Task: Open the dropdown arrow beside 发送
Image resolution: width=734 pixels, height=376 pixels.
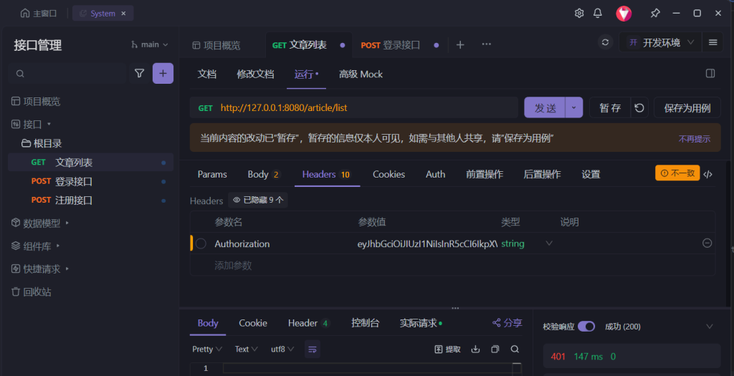Action: coord(573,108)
